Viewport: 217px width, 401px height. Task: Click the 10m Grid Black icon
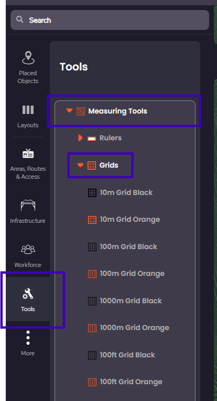coord(92,192)
